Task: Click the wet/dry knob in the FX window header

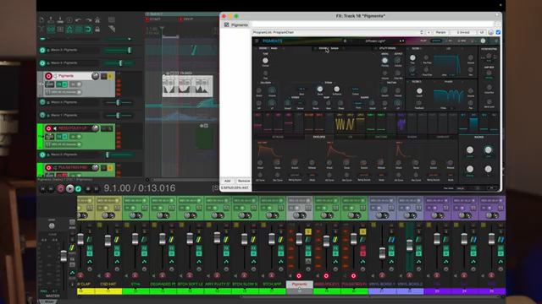Action: pos(491,32)
